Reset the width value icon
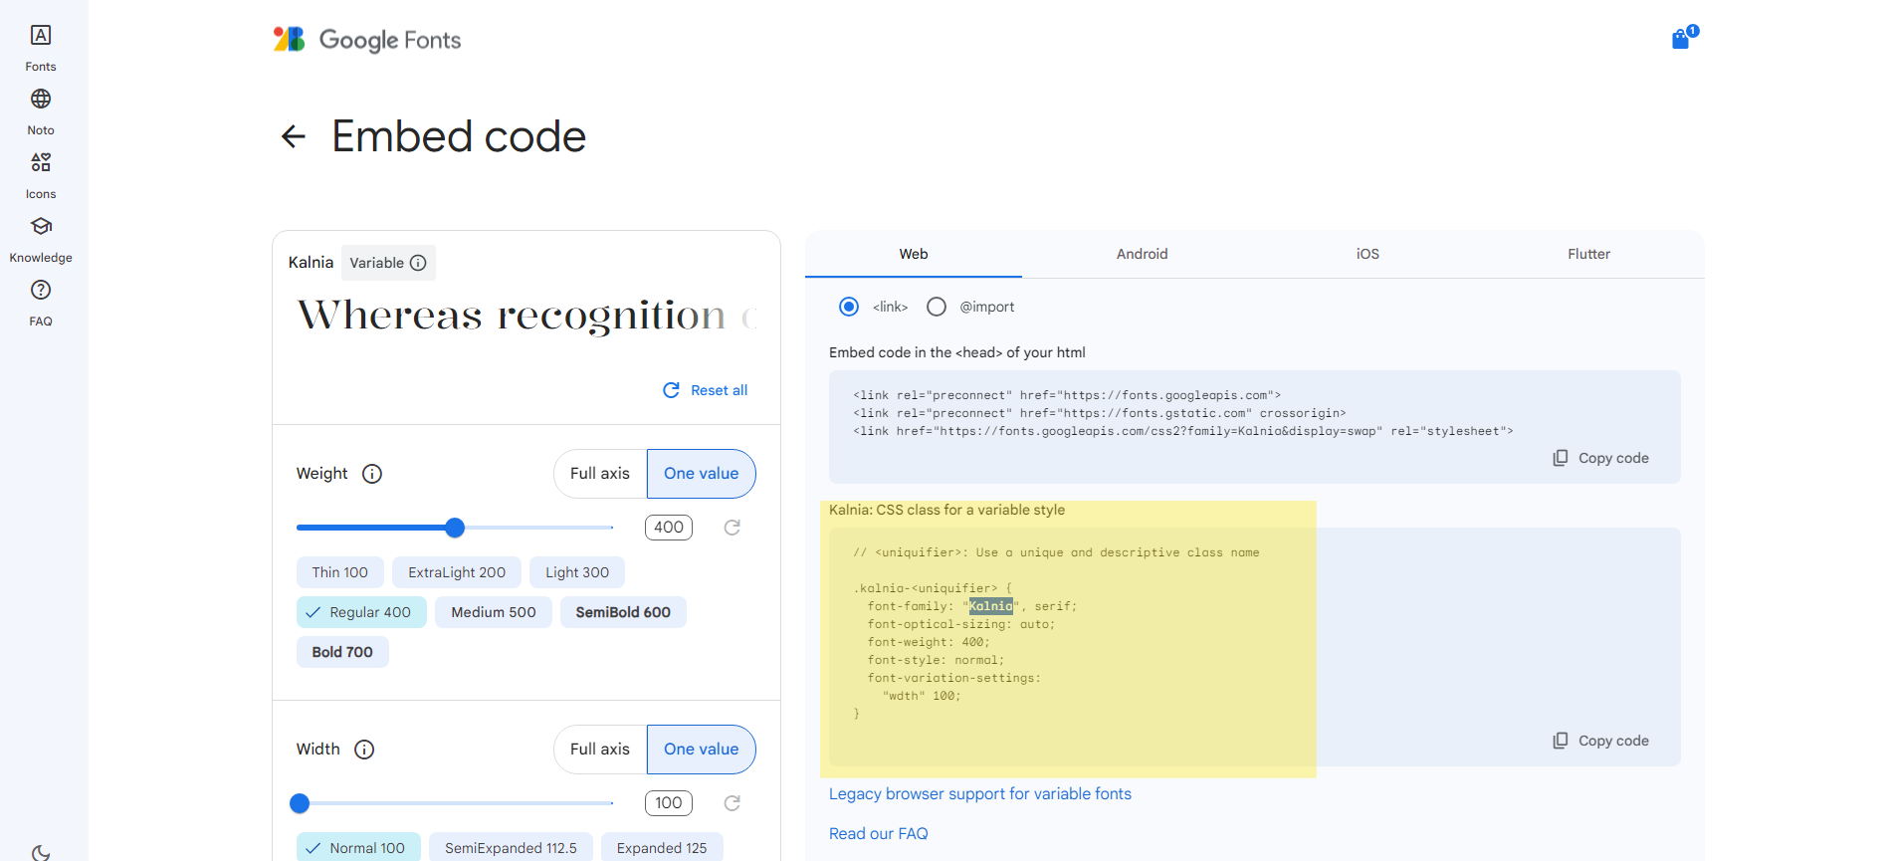The image size is (1886, 861). [732, 803]
